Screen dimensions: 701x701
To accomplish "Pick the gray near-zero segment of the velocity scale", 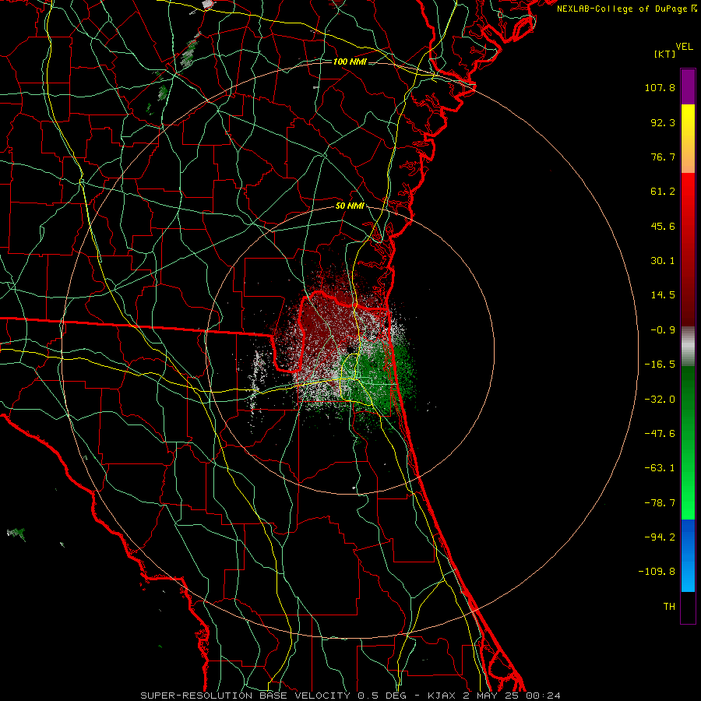I will click(688, 347).
